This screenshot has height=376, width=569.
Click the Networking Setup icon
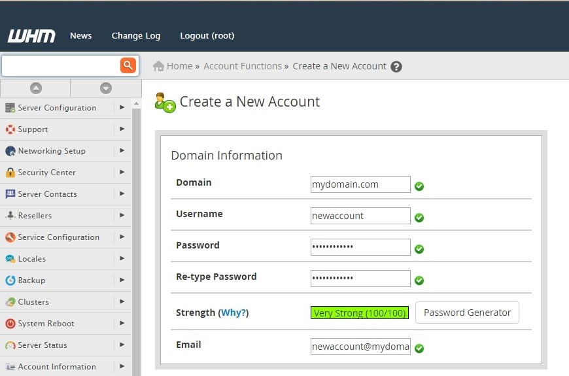click(10, 151)
